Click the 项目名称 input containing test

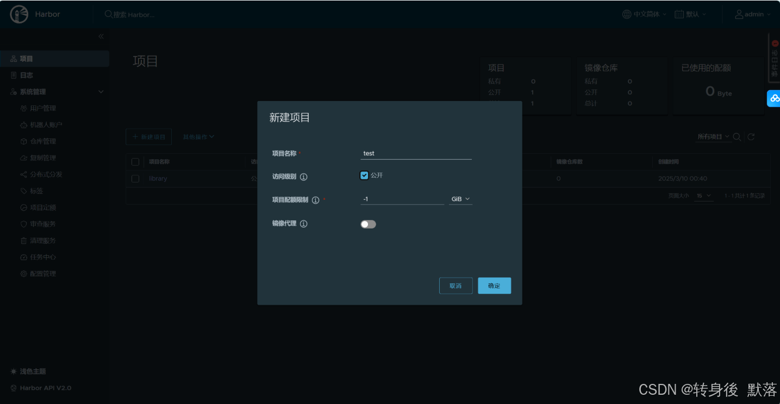tap(416, 153)
